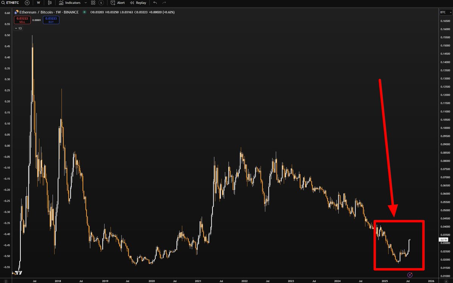Click the purple lightning event marker
Screen dimensions: 453x283
pos(411,275)
